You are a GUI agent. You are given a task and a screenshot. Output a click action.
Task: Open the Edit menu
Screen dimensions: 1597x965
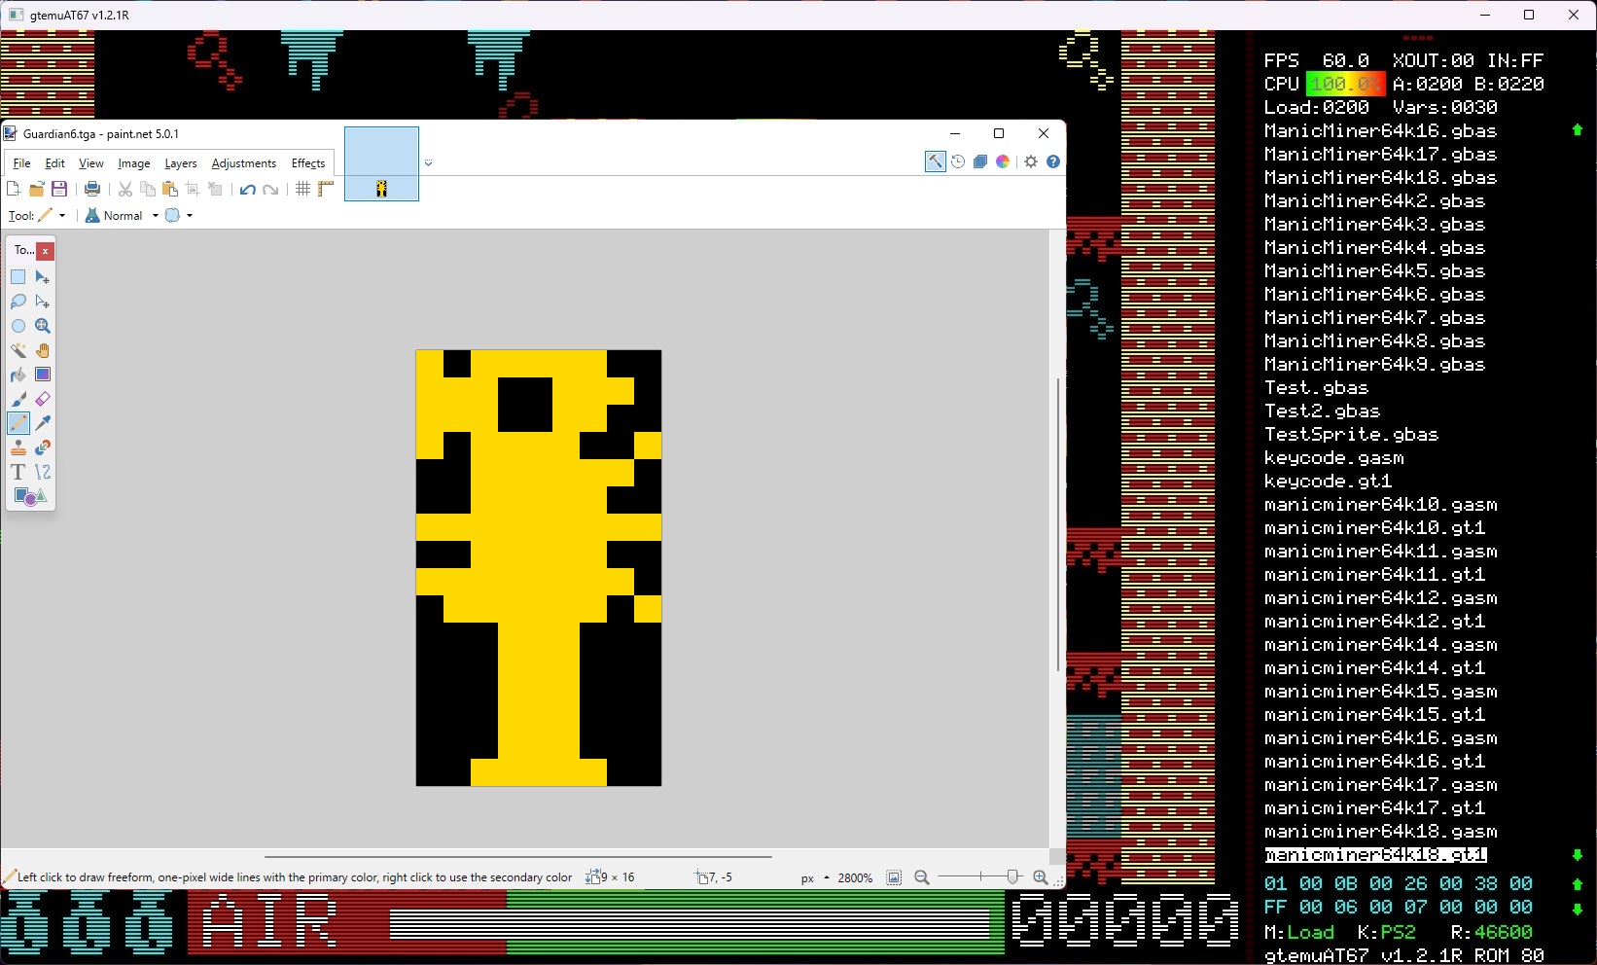click(55, 163)
